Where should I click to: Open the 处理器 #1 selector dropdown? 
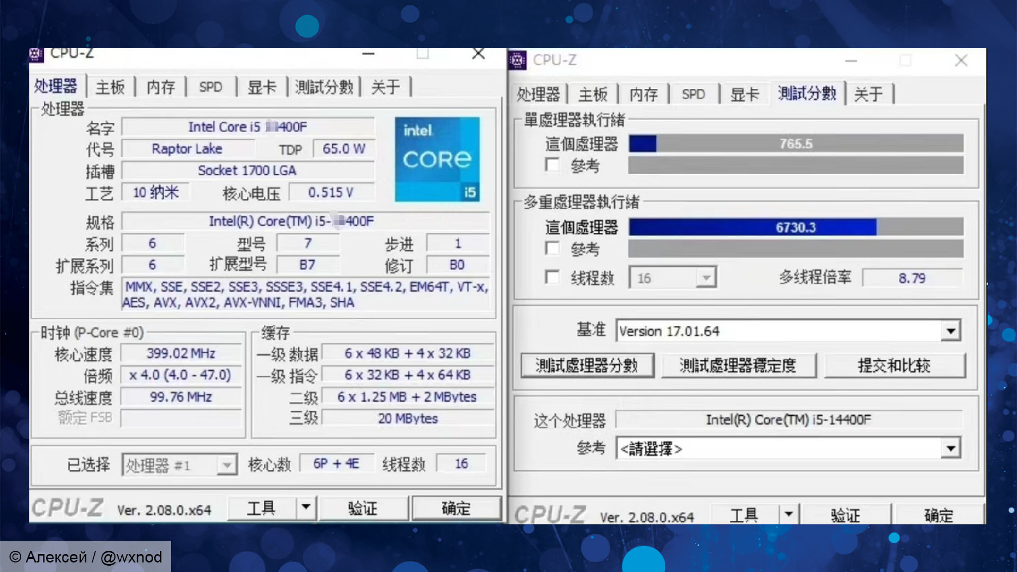coord(227,464)
